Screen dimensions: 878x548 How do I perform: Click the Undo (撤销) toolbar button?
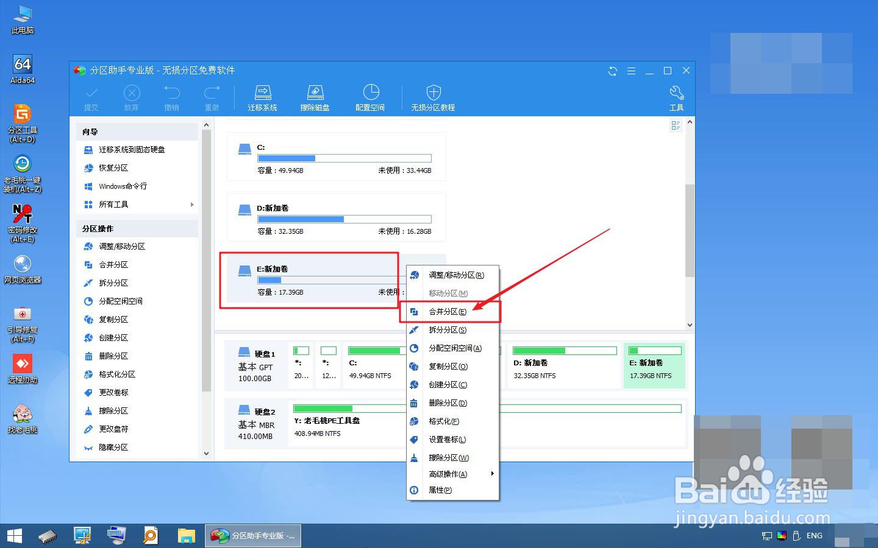[x=171, y=98]
